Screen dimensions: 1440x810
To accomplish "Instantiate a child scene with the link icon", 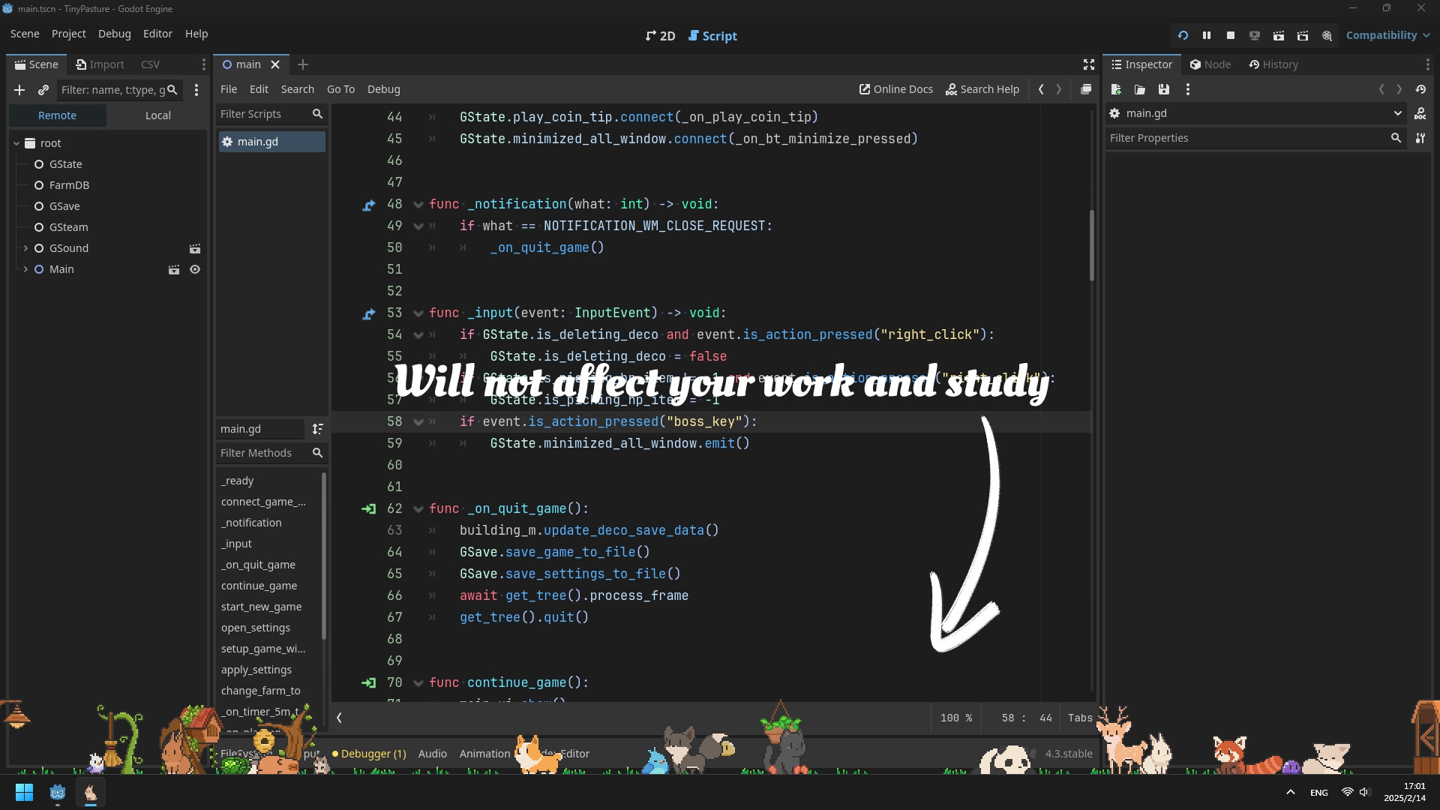I will (43, 90).
